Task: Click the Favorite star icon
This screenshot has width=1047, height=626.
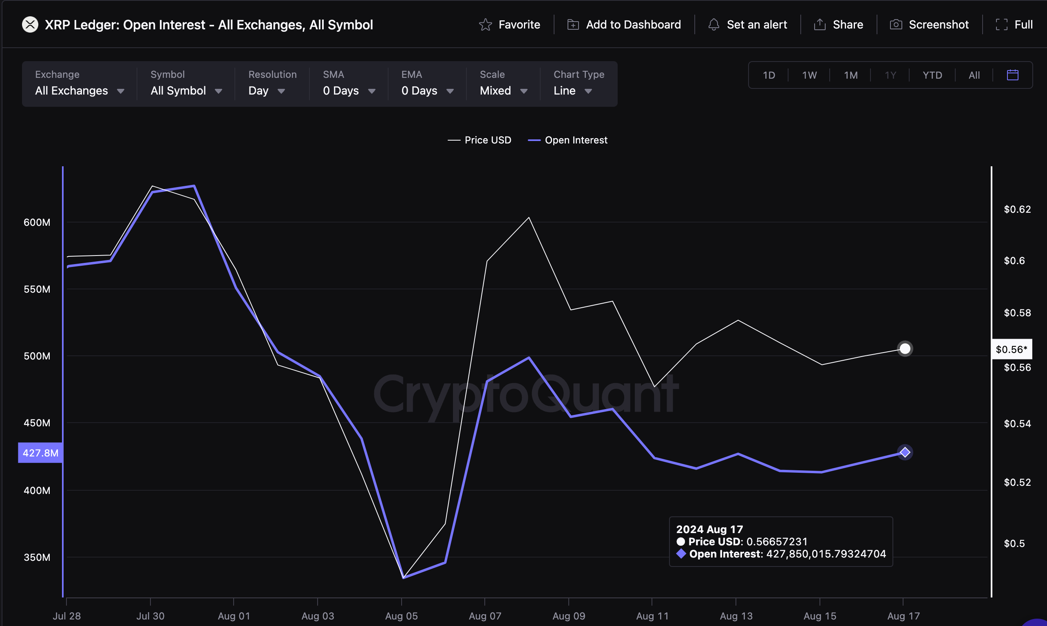Action: tap(485, 25)
